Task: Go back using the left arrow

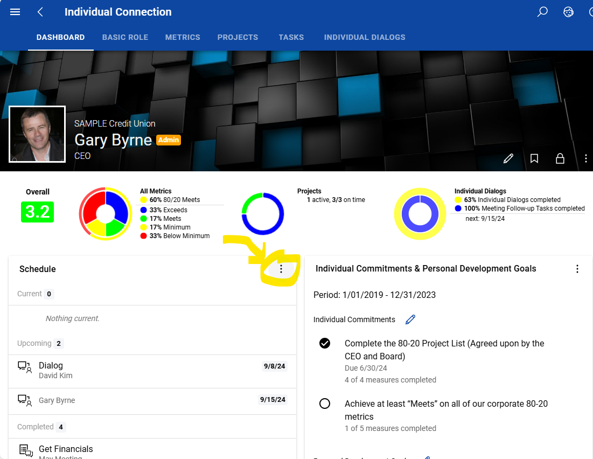Action: point(40,12)
